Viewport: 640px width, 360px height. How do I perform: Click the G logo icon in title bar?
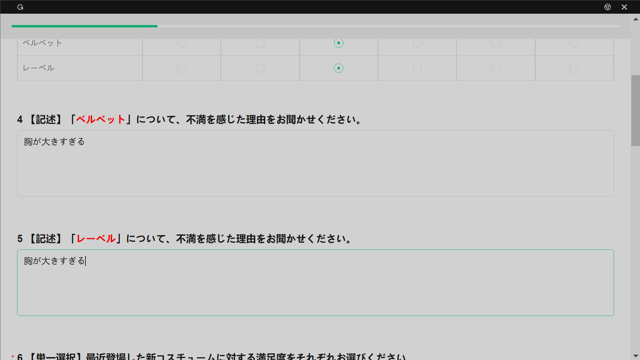tap(20, 7)
